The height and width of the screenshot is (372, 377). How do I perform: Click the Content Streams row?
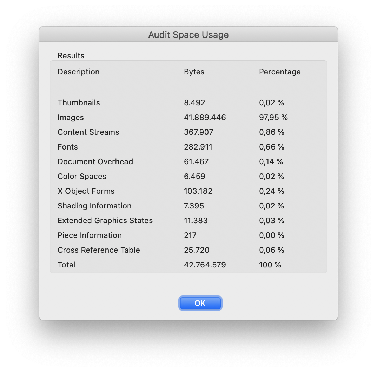point(88,132)
